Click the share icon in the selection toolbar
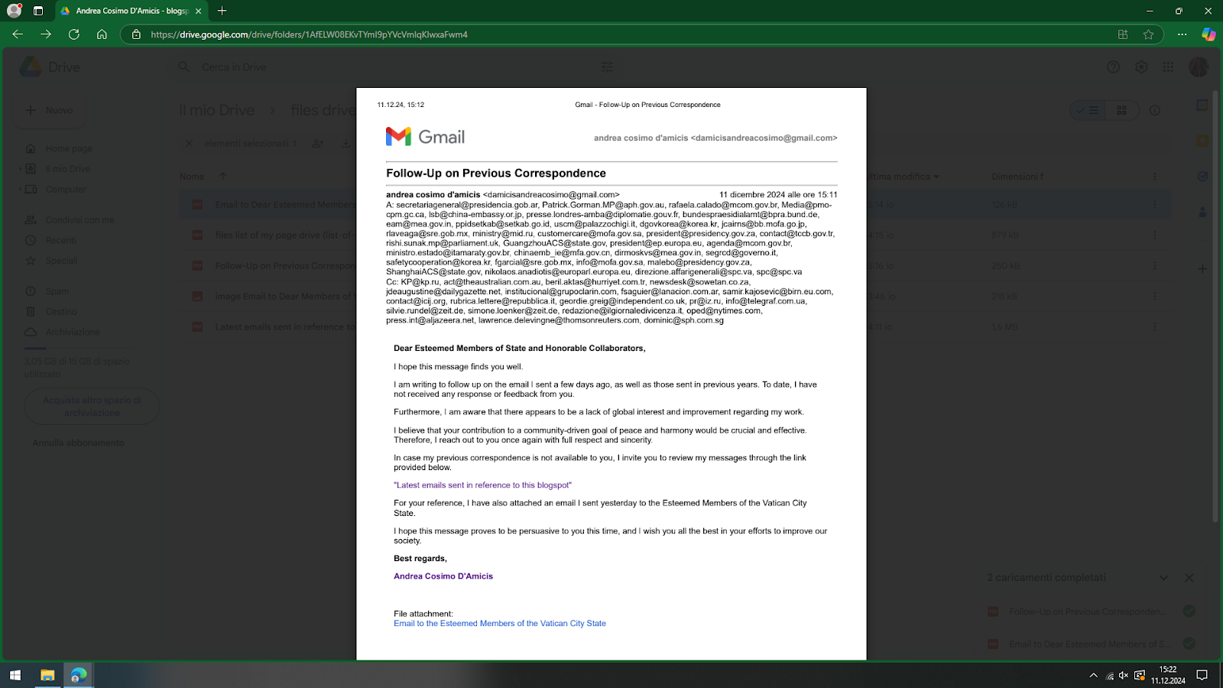The image size is (1223, 688). pyautogui.click(x=317, y=143)
